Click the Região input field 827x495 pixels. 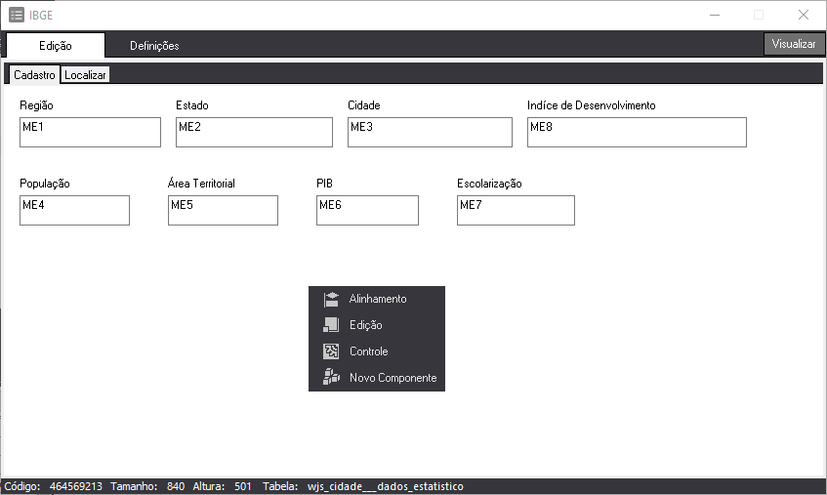coord(90,133)
